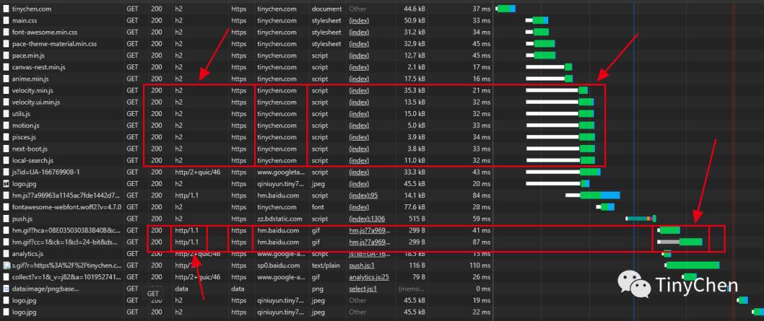Click the file icon of the 22 ms logo.jpg
Viewport: 764px width, 321px height.
pyautogui.click(x=6, y=312)
